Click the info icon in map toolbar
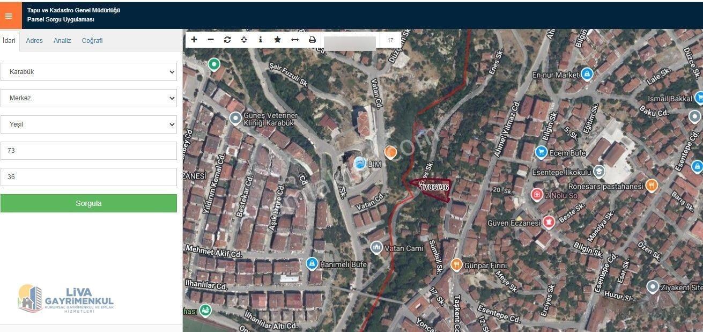This screenshot has height=332, width=703. (261, 40)
